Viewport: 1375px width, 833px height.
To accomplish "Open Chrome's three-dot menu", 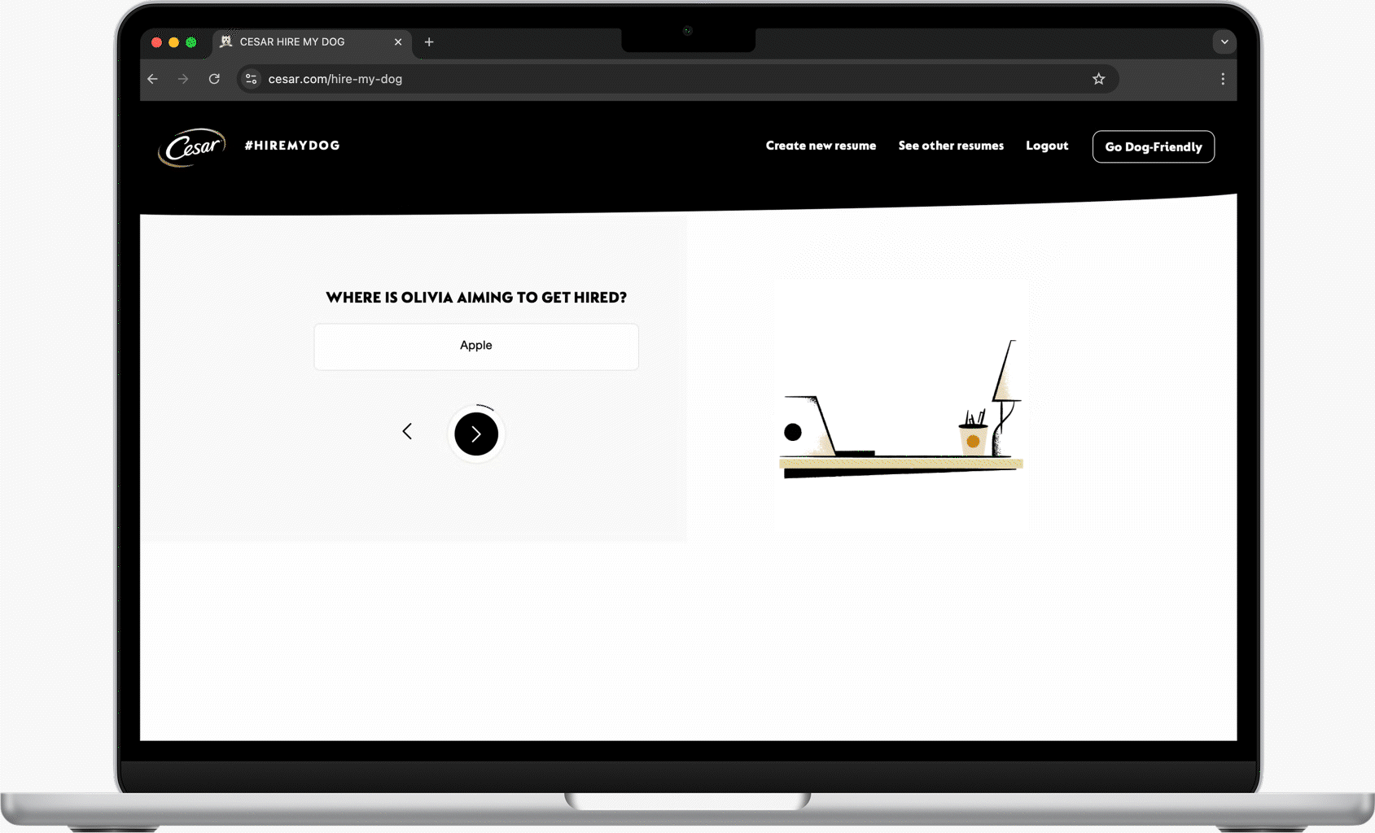I will point(1222,79).
